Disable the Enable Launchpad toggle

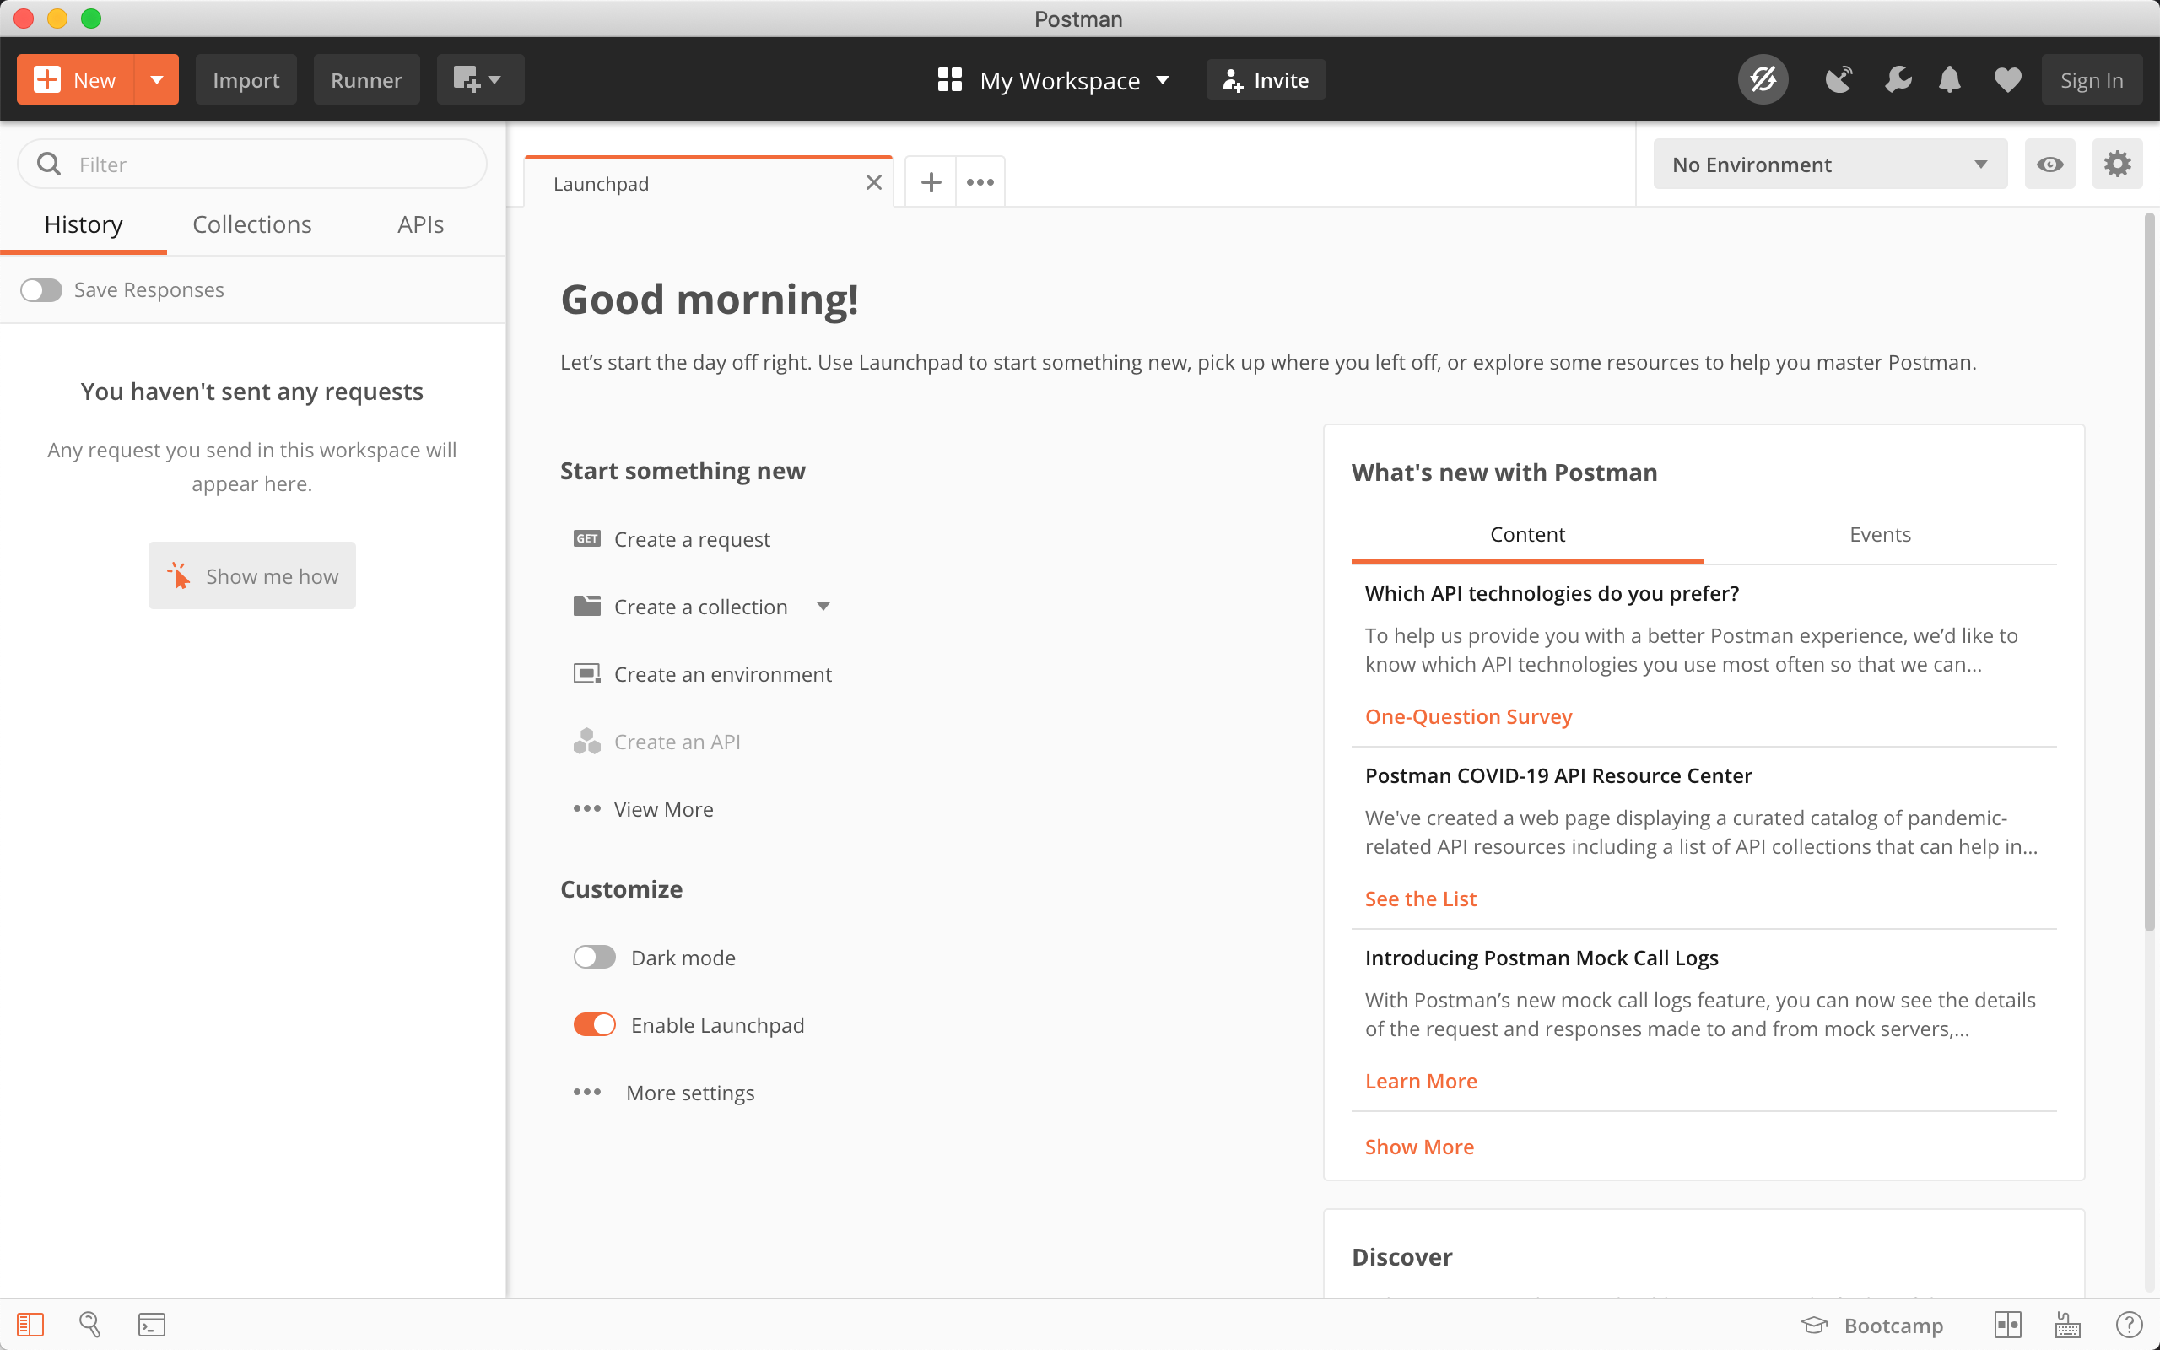(x=595, y=1025)
